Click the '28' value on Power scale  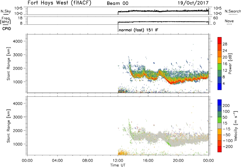coord(225,44)
